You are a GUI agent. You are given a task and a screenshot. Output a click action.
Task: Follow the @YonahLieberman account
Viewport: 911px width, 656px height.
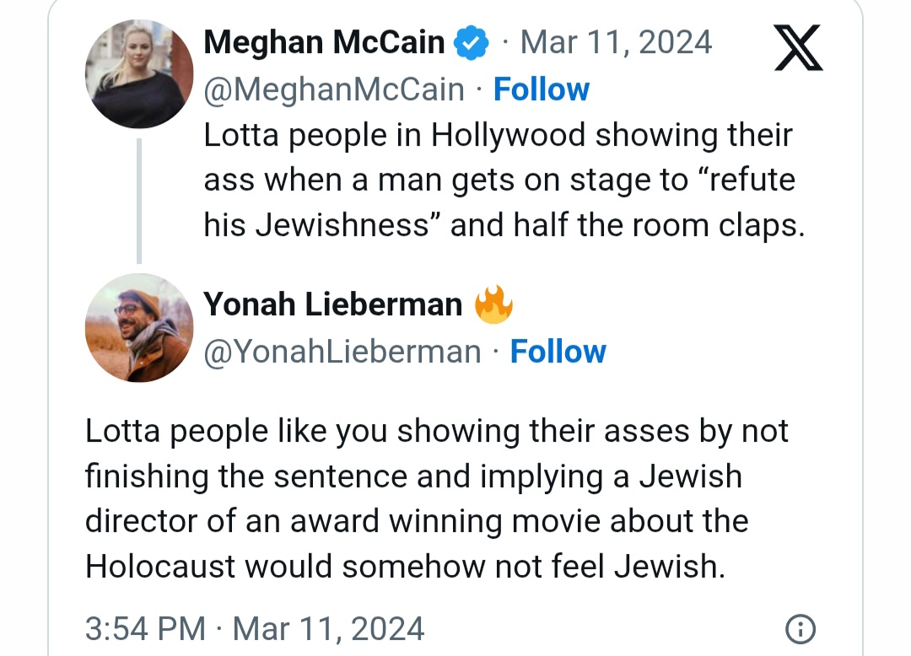pos(558,352)
